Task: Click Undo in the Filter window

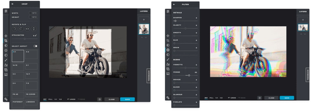Action: tap(232, 98)
